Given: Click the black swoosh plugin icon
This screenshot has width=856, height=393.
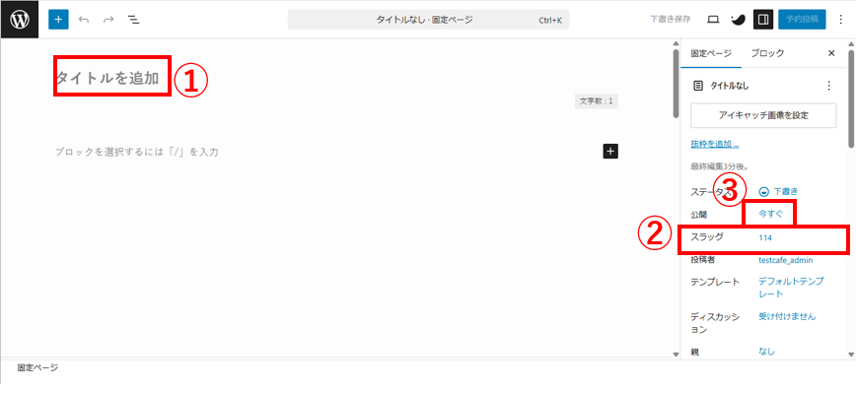Looking at the screenshot, I should (738, 20).
